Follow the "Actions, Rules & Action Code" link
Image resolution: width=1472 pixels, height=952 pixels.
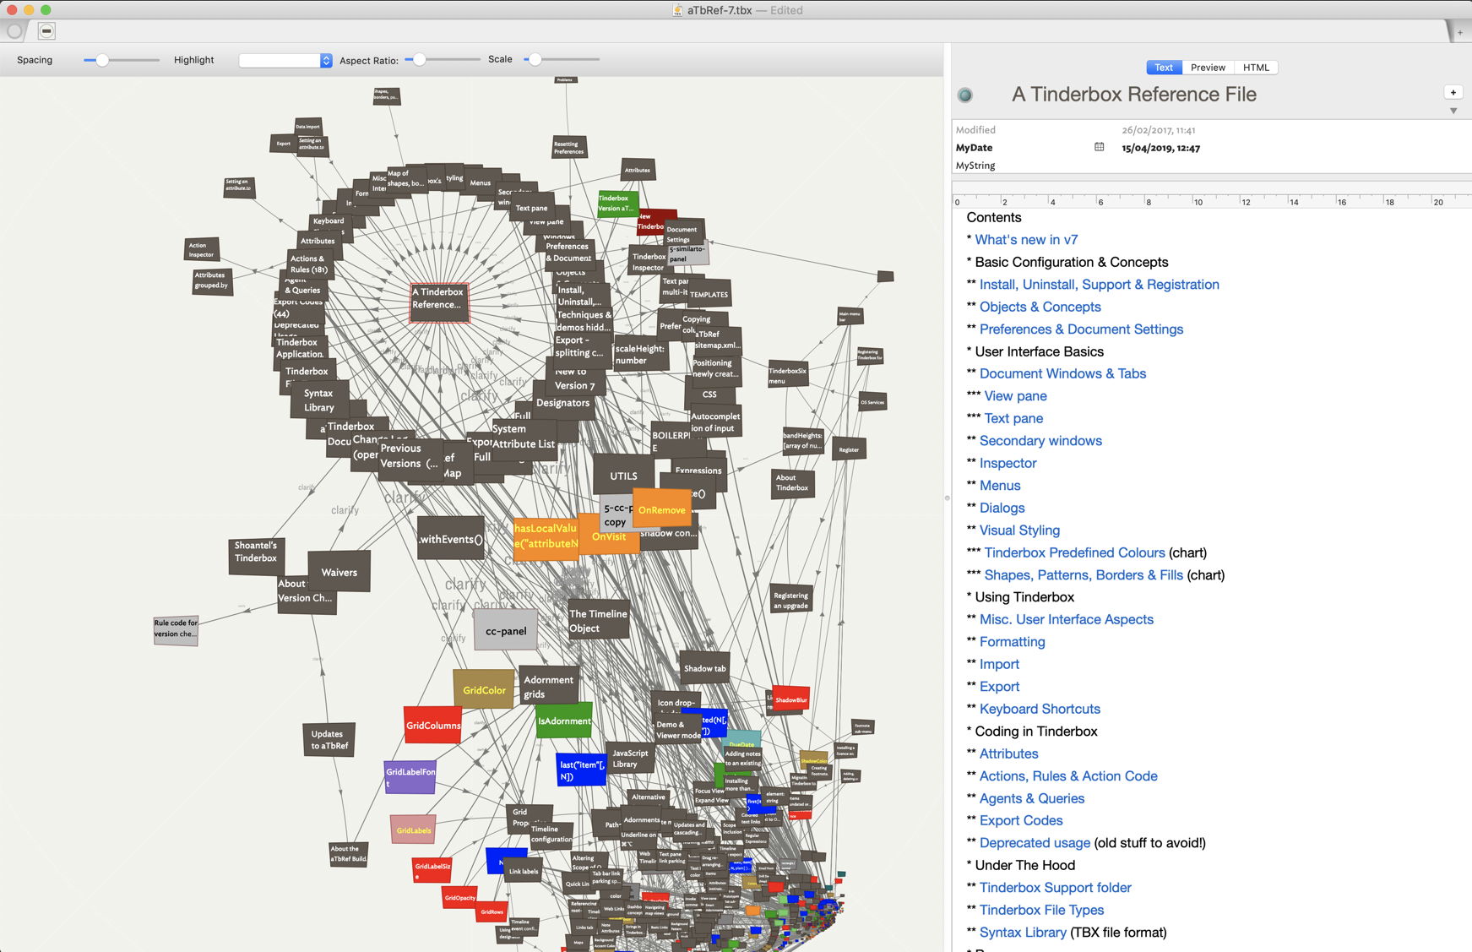pos(1068,776)
